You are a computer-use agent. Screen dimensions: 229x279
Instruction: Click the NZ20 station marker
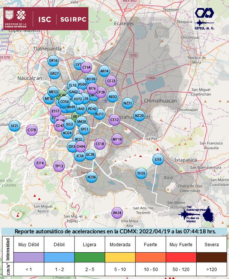pos(139,115)
